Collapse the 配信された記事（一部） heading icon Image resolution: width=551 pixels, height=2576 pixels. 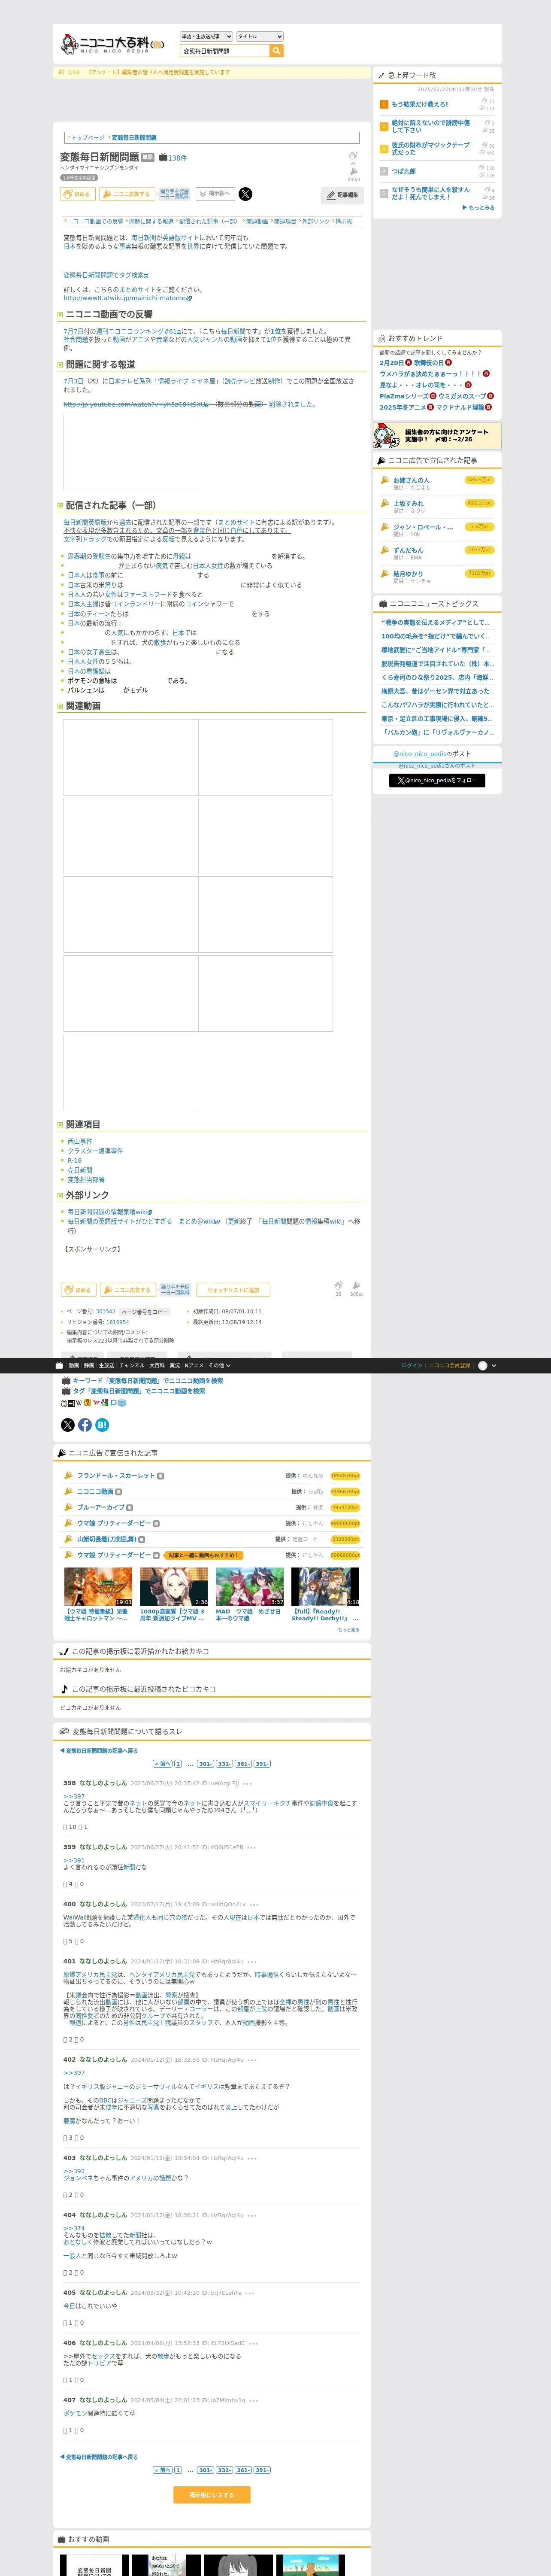pyautogui.click(x=60, y=506)
